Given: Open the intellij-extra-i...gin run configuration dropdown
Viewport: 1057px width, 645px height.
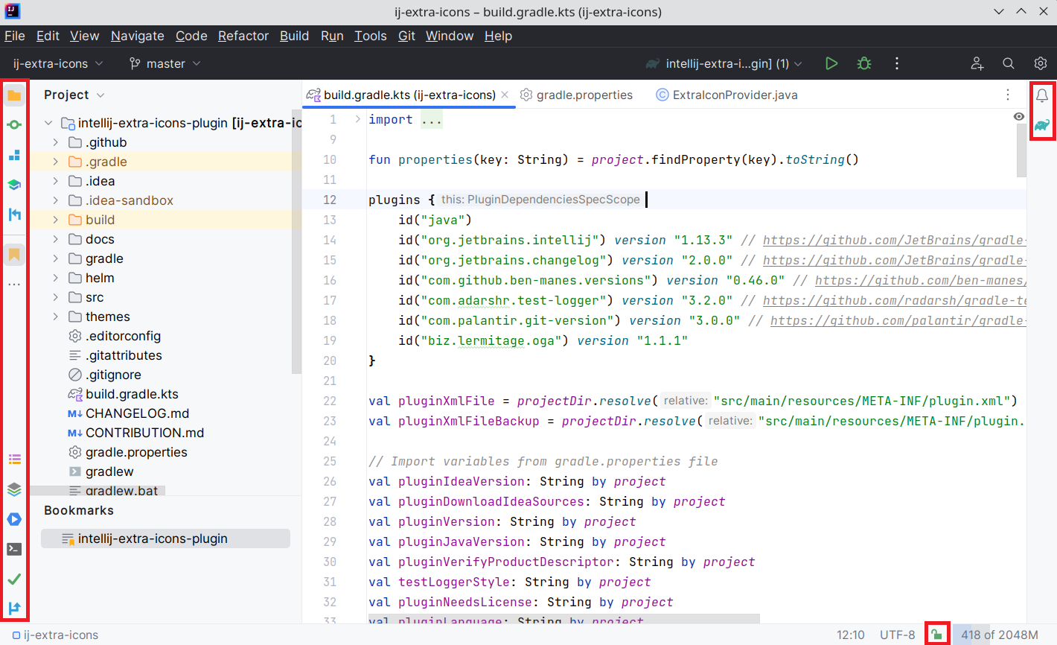Looking at the screenshot, I should click(724, 64).
